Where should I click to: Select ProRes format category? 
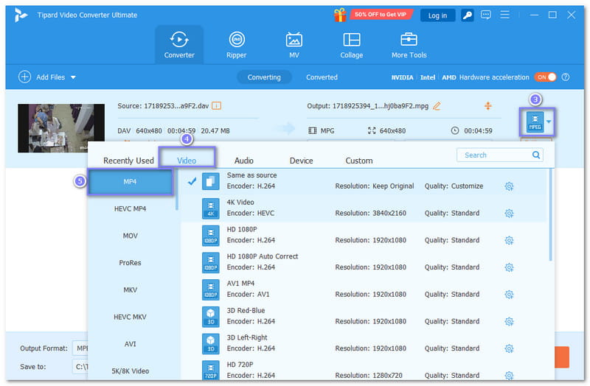[x=131, y=263]
